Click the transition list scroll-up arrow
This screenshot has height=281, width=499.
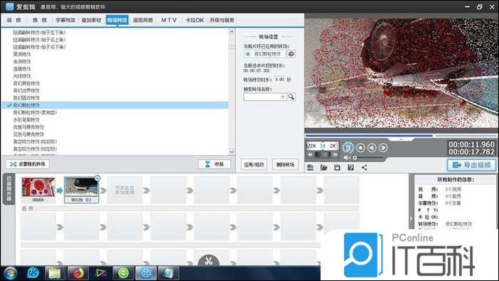point(232,32)
